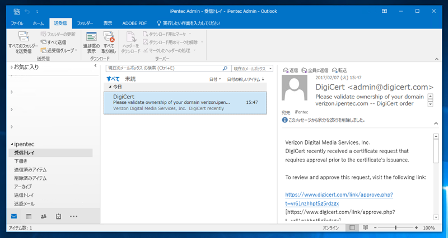Open the Send/Receive Groups (送受信グループ) dropdown

59,50
